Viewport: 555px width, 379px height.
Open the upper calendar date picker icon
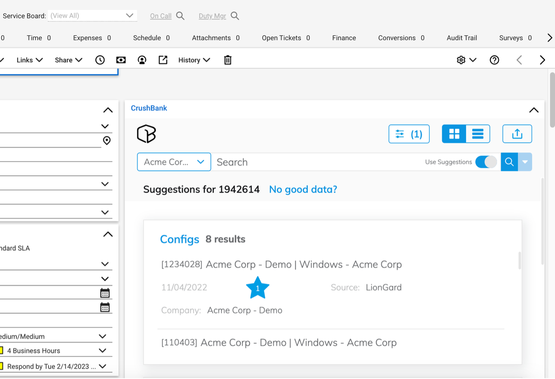click(x=105, y=293)
